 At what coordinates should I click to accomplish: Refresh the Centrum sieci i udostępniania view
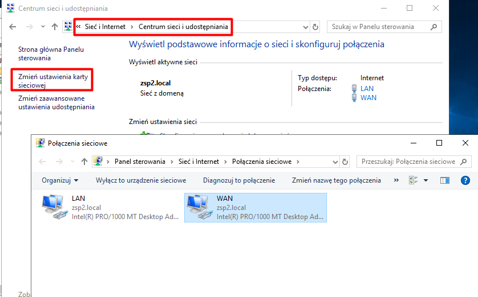click(x=315, y=27)
